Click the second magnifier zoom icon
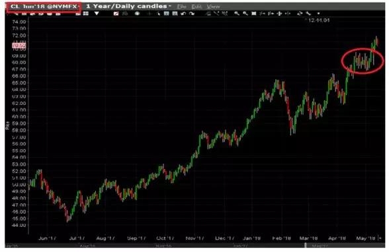Image resolution: width=389 pixels, height=252 pixels. 245,14
